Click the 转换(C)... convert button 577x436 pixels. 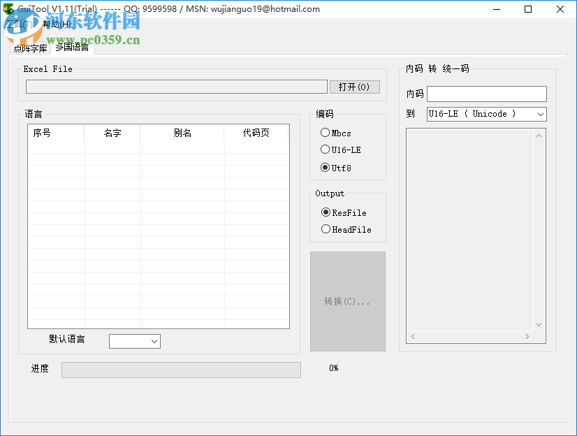(x=348, y=301)
